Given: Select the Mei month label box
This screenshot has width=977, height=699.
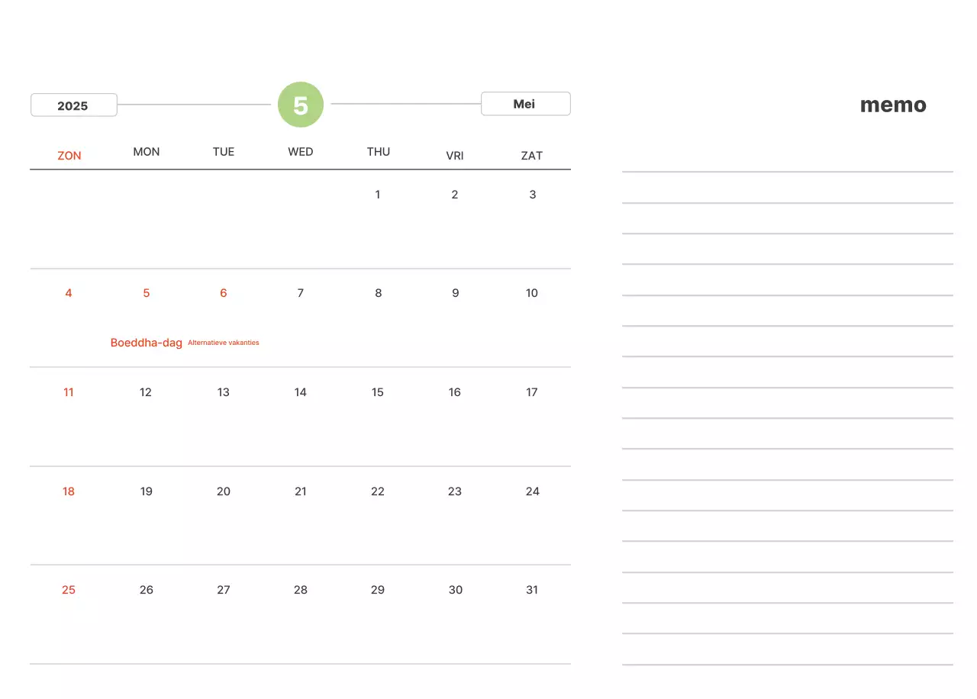Looking at the screenshot, I should coord(525,104).
